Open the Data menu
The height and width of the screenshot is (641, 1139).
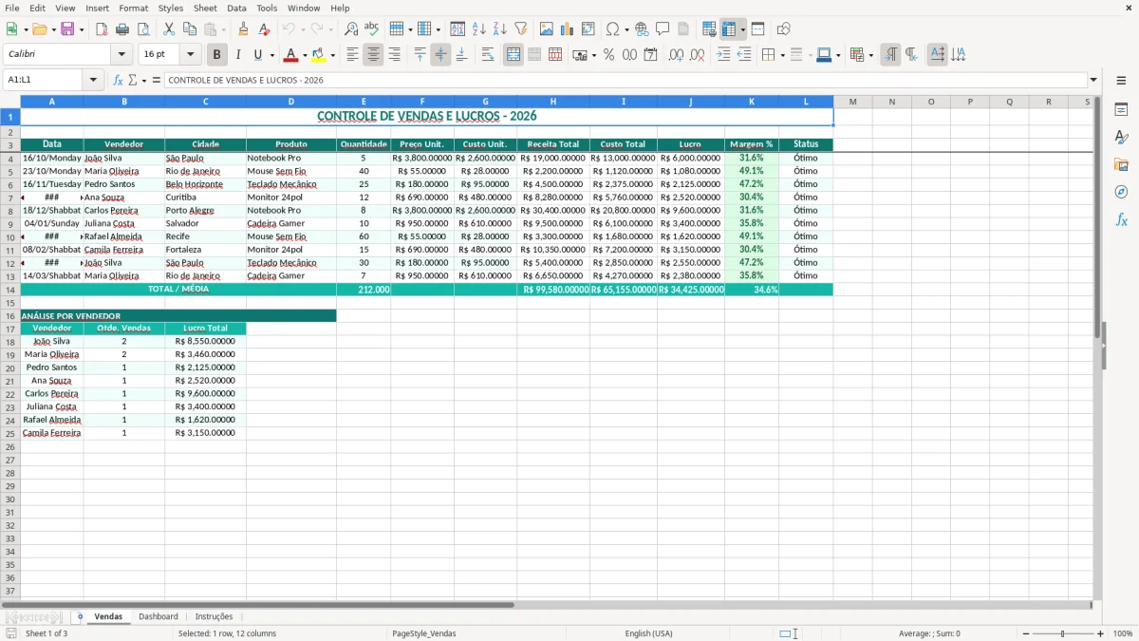point(236,8)
